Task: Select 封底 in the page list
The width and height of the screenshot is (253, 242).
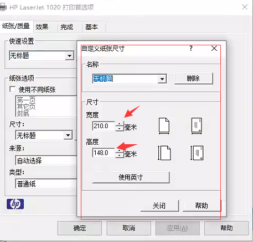Action: click(x=23, y=113)
